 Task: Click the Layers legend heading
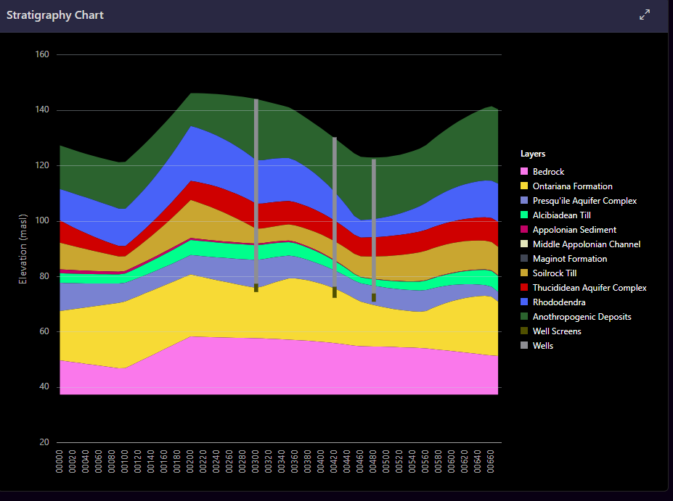pyautogui.click(x=533, y=154)
